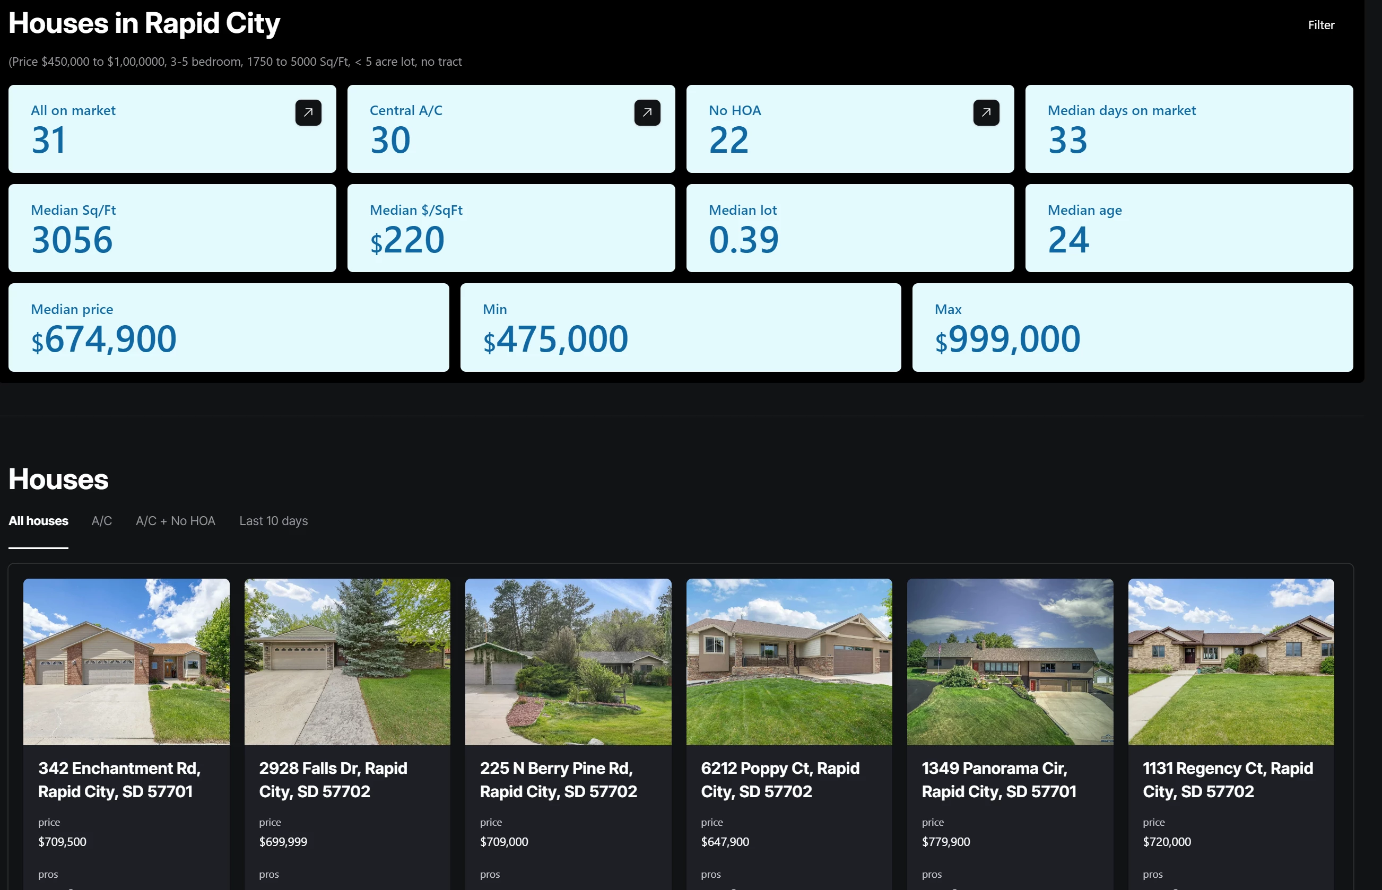This screenshot has height=890, width=1382.
Task: Click the Median price $674,900
Action: (104, 339)
